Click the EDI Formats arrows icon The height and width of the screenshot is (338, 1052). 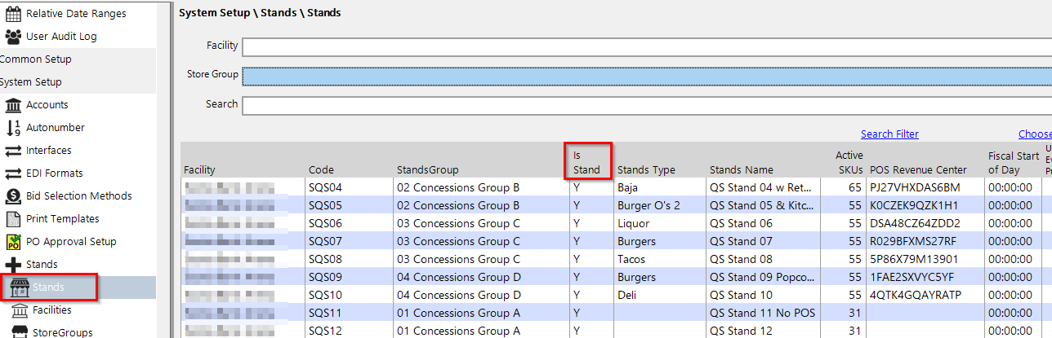click(x=13, y=173)
